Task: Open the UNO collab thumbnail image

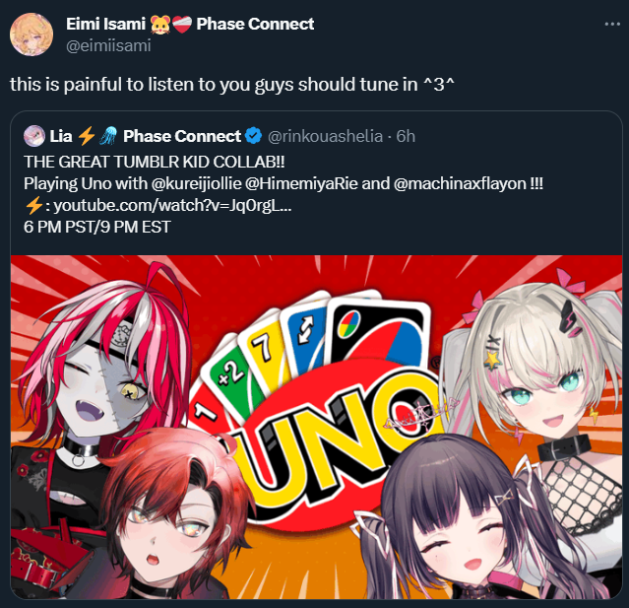Action: coord(317,427)
